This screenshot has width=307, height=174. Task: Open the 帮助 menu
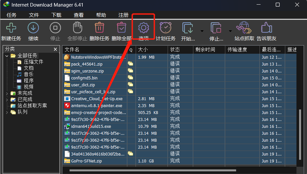coord(101,15)
